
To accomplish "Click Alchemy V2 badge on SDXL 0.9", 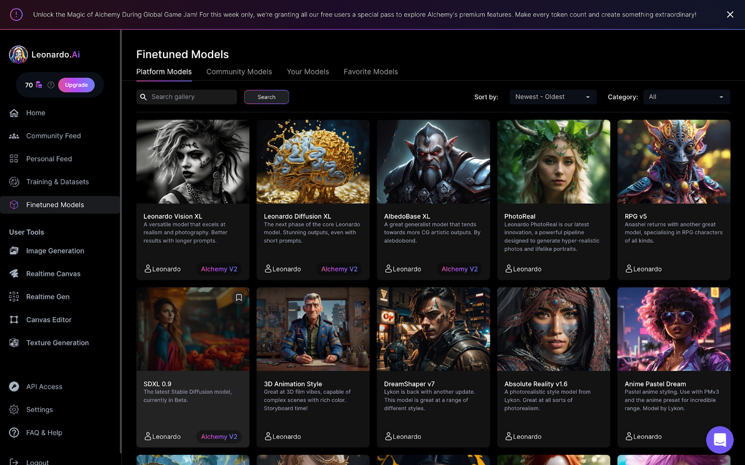I will pos(219,436).
